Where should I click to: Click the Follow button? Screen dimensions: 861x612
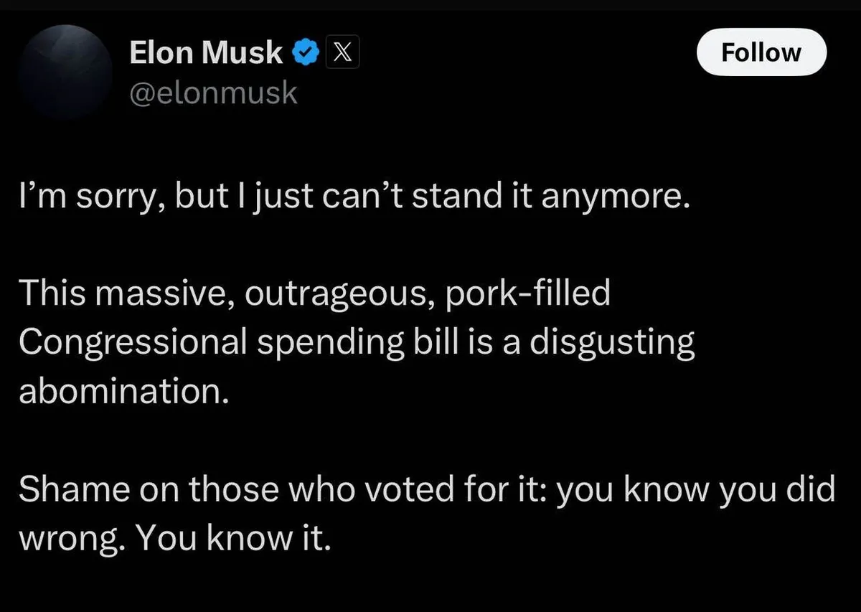coord(761,52)
